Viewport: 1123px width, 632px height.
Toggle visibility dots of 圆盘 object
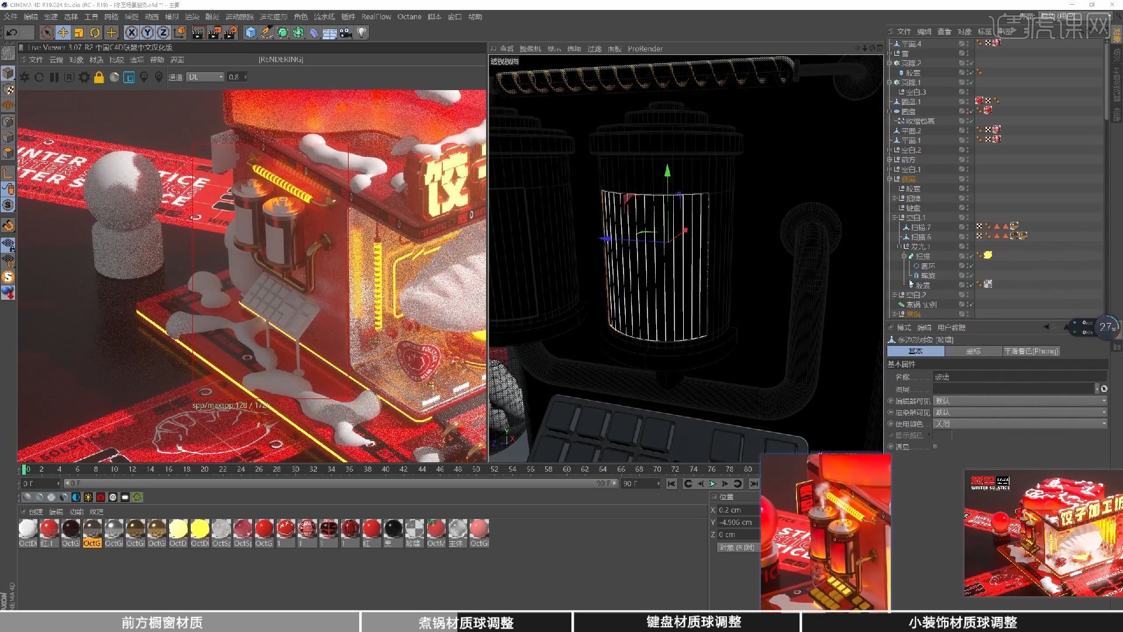(x=967, y=111)
